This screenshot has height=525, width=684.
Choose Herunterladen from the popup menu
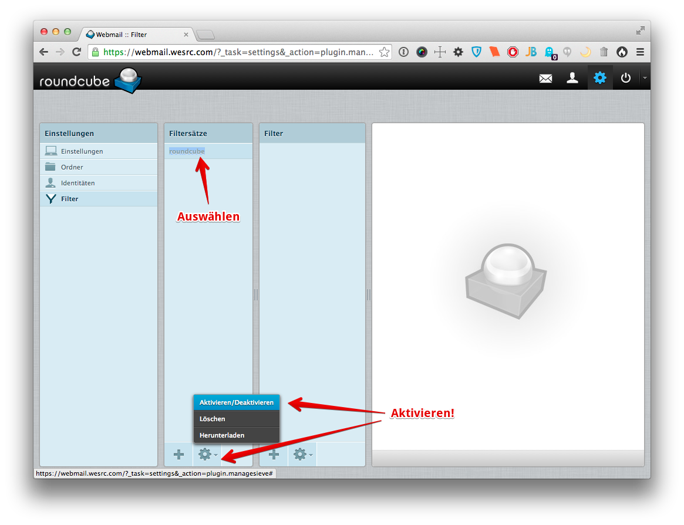[237, 435]
